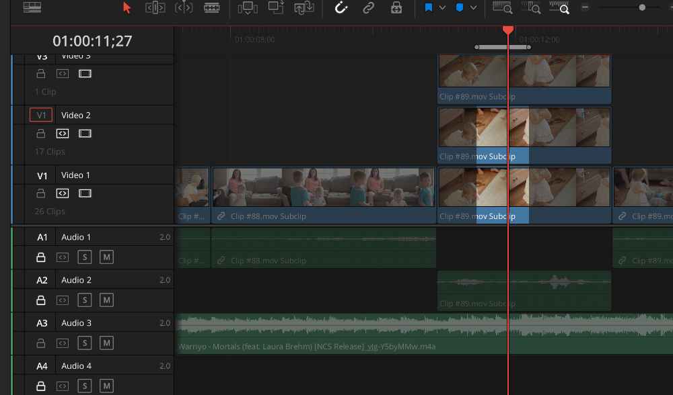The height and width of the screenshot is (395, 673).
Task: Click the red V1 source button on Video 2
Action: [x=41, y=115]
